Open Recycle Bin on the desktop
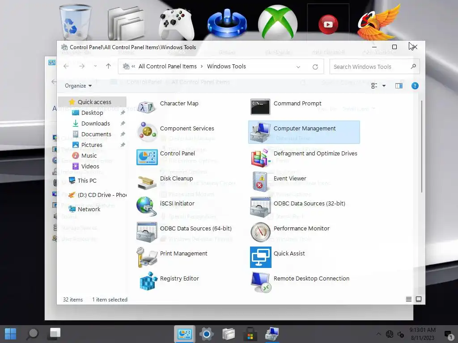The image size is (458, 343). coord(75,22)
